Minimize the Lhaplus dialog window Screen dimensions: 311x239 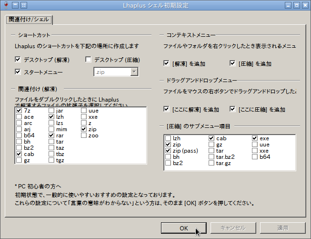tap(288, 5)
